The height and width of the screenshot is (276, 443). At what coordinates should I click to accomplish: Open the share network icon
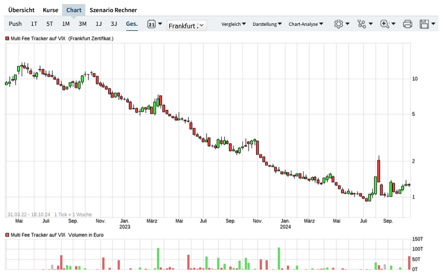[362, 24]
